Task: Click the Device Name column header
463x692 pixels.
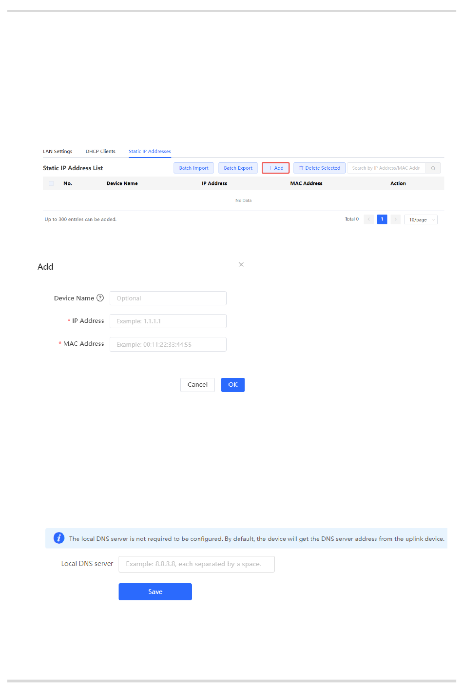Action: [x=122, y=183]
